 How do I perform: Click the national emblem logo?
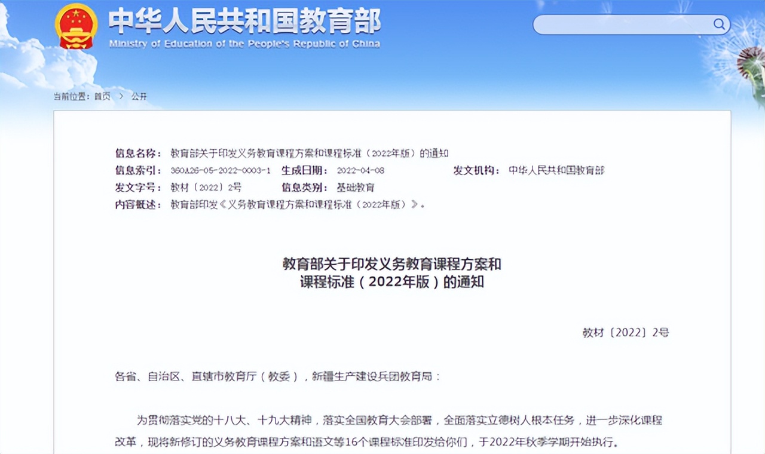[76, 26]
